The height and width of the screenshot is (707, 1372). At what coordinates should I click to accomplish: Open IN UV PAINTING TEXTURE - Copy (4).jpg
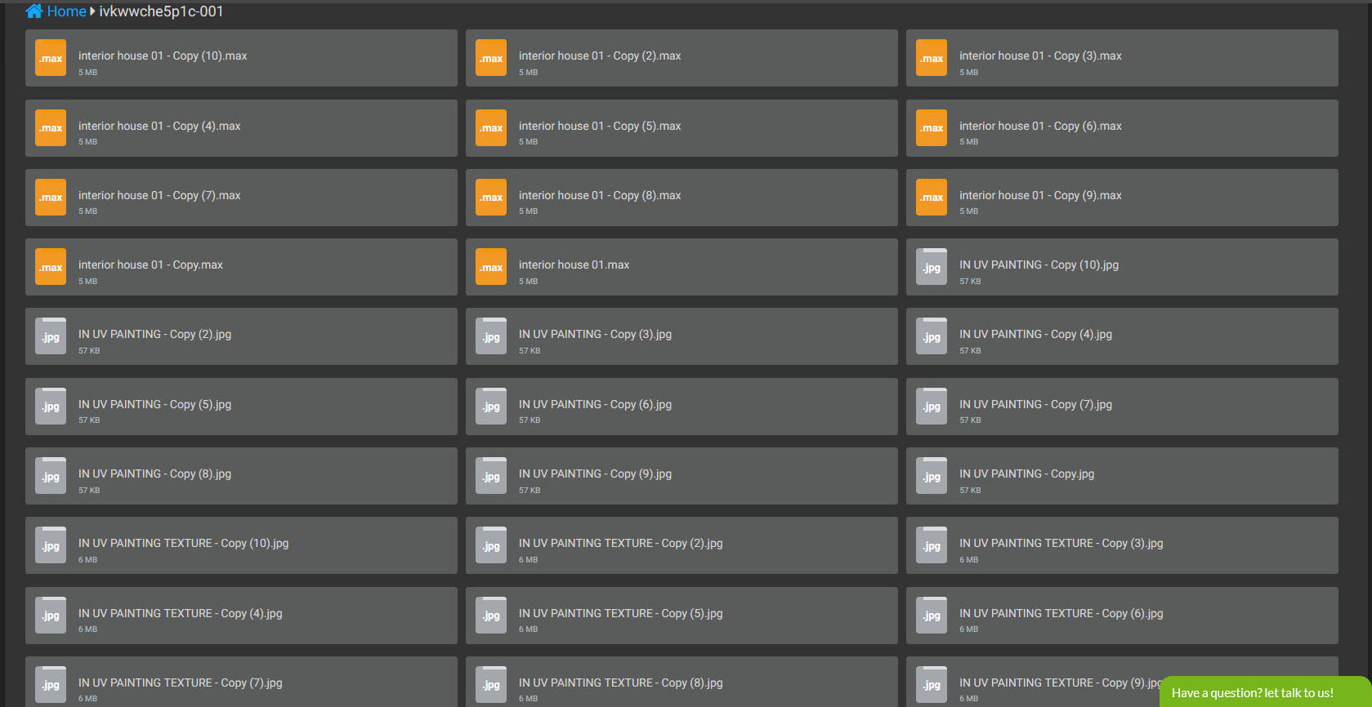point(180,614)
